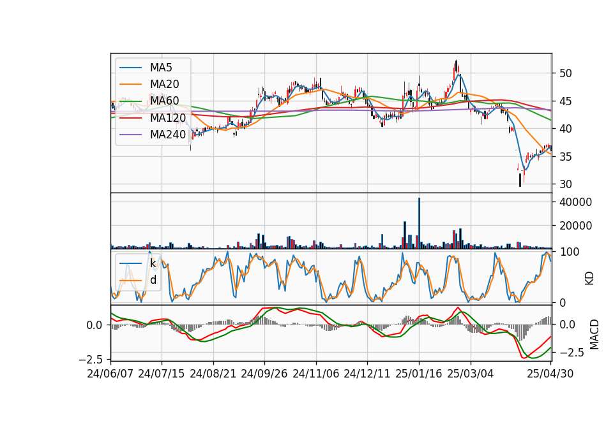
Task: Click the MA240 legend label
Action: point(168,135)
